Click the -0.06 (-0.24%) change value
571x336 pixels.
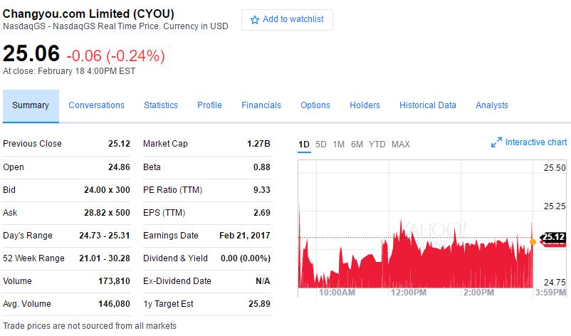pos(116,56)
